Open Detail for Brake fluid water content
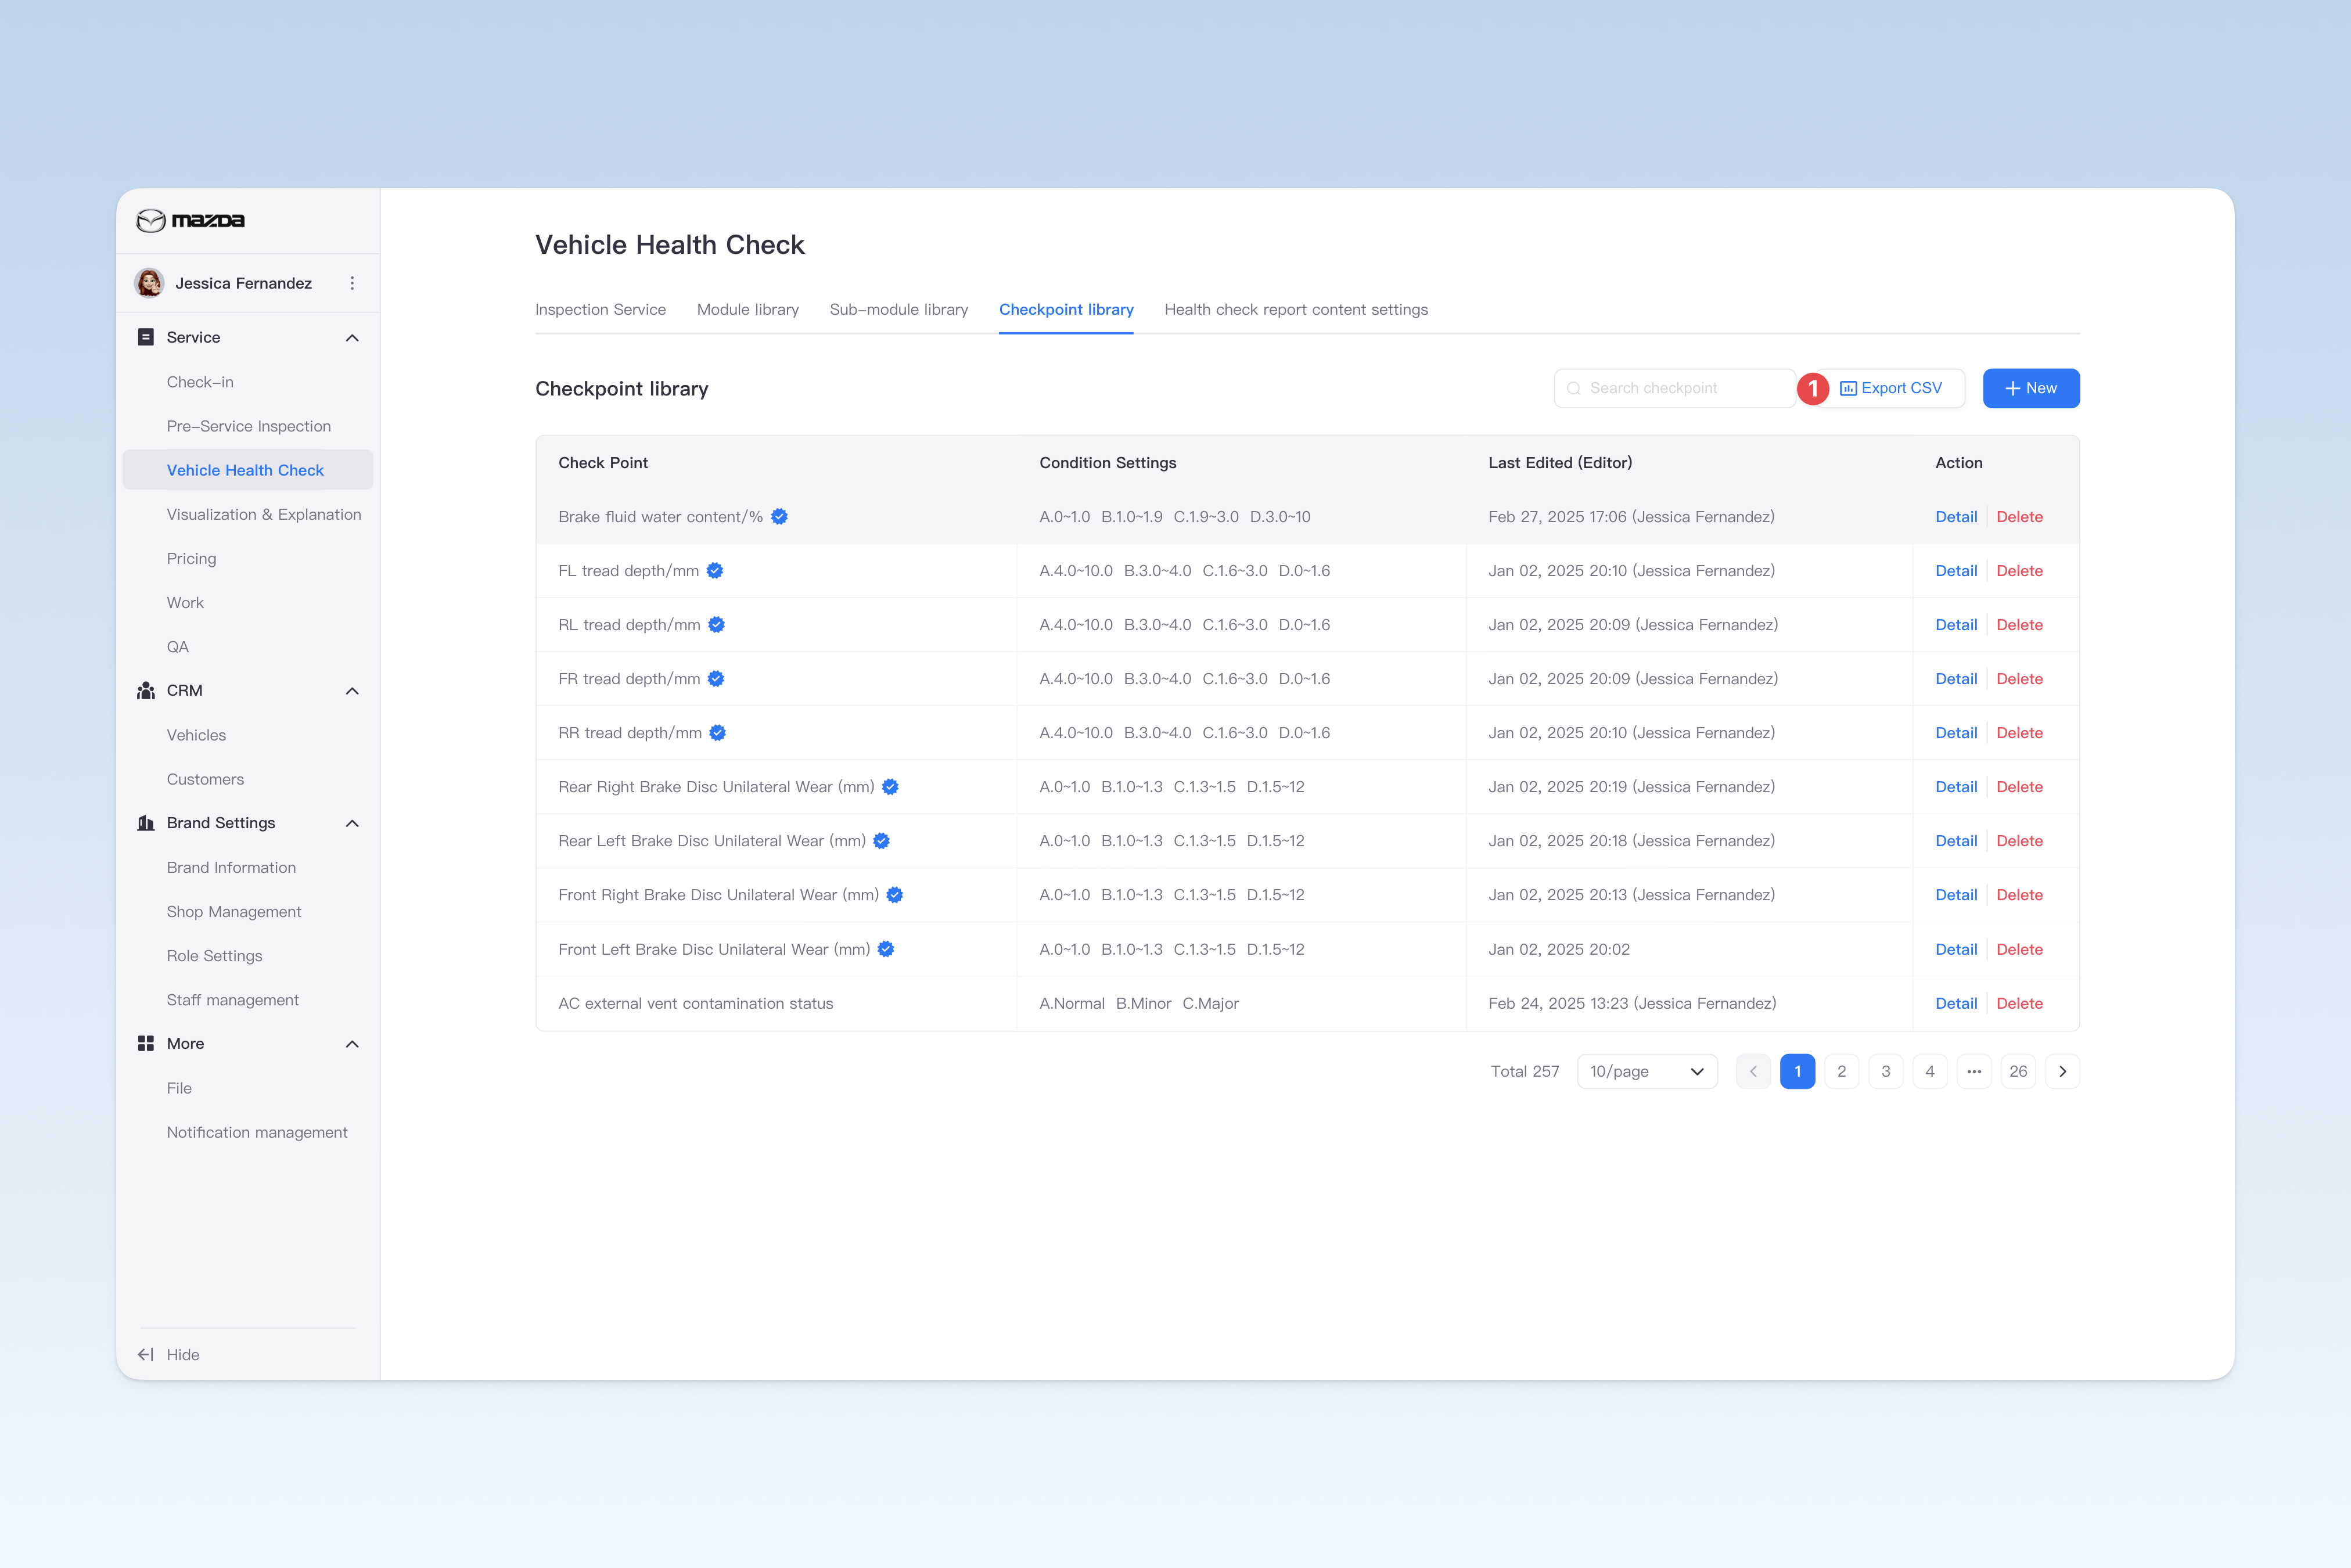This screenshot has height=1568, width=2351. [1956, 516]
